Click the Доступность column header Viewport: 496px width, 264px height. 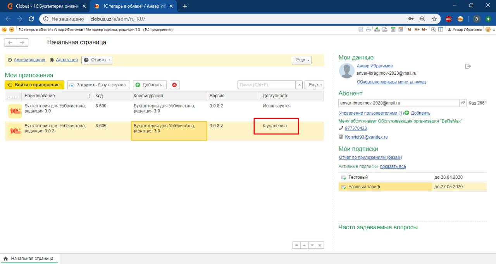coord(292,96)
